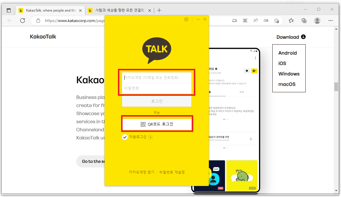The height and width of the screenshot is (197, 341).
Task: Add this page to favorites
Action: pos(276,21)
